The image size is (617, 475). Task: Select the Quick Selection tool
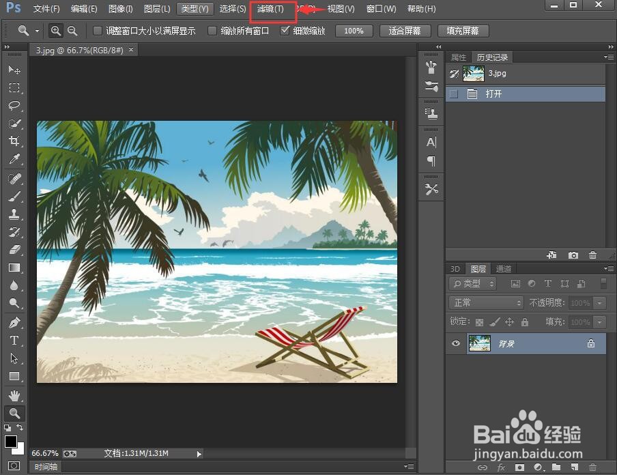[x=14, y=123]
